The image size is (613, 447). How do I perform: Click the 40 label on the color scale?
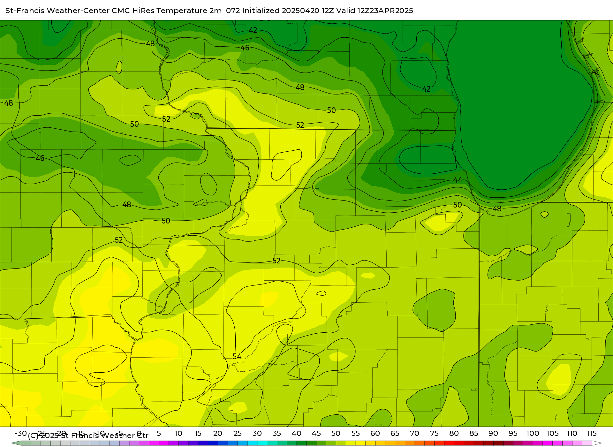296,433
